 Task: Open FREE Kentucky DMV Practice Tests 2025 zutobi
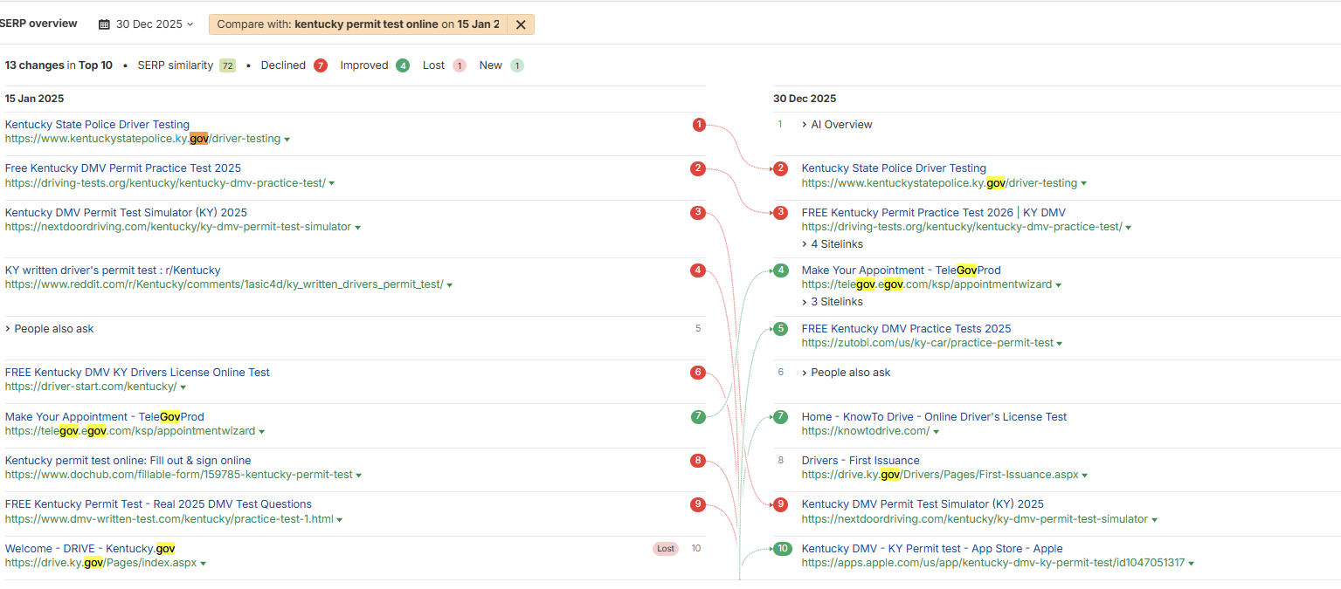906,329
